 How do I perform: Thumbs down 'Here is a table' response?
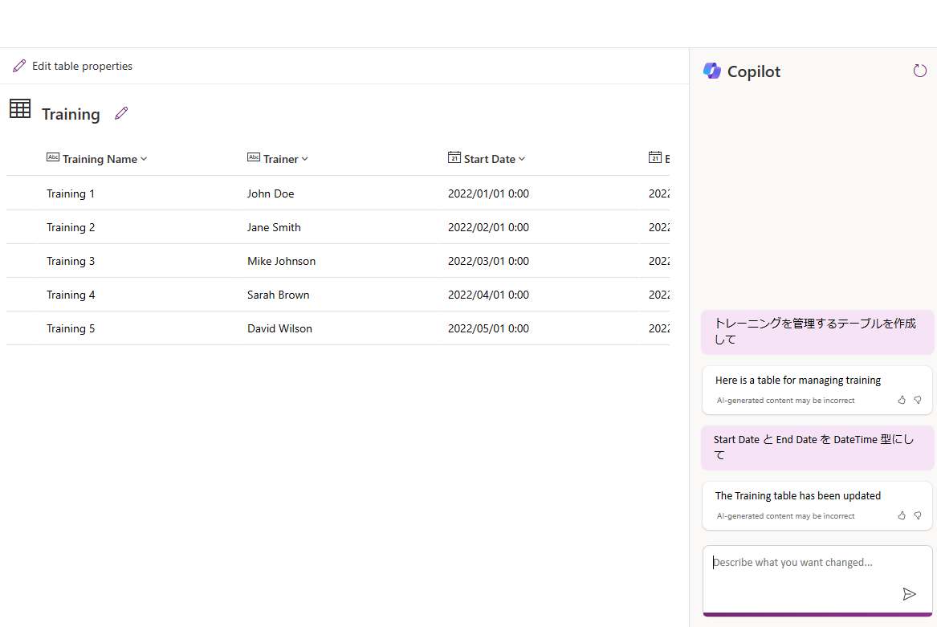[x=918, y=400]
